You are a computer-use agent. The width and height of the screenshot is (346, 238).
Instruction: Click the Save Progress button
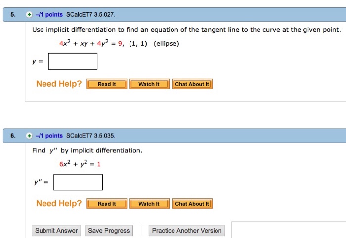[109, 231]
